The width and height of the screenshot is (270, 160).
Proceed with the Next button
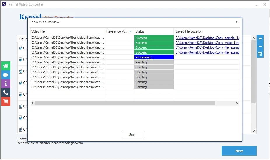(239, 151)
